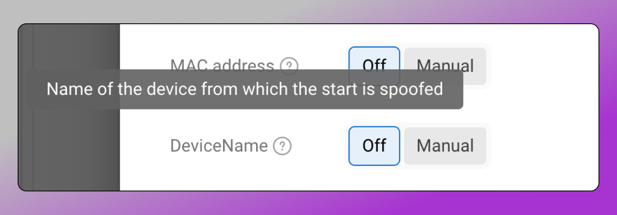Set DeviceName option to Off
This screenshot has width=617, height=215.
374,146
